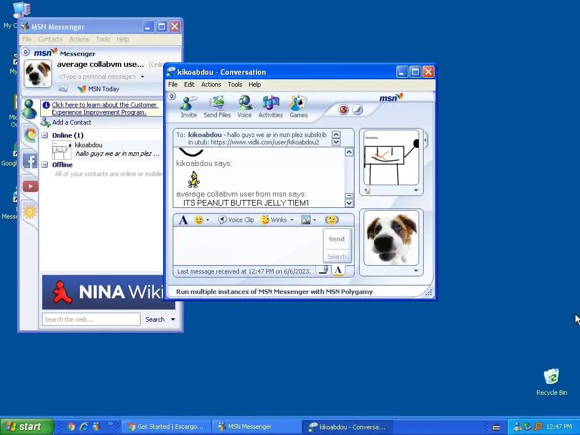Viewport: 580px width, 435px height.
Task: Click Search button in Messenger web search
Action: coord(155,319)
